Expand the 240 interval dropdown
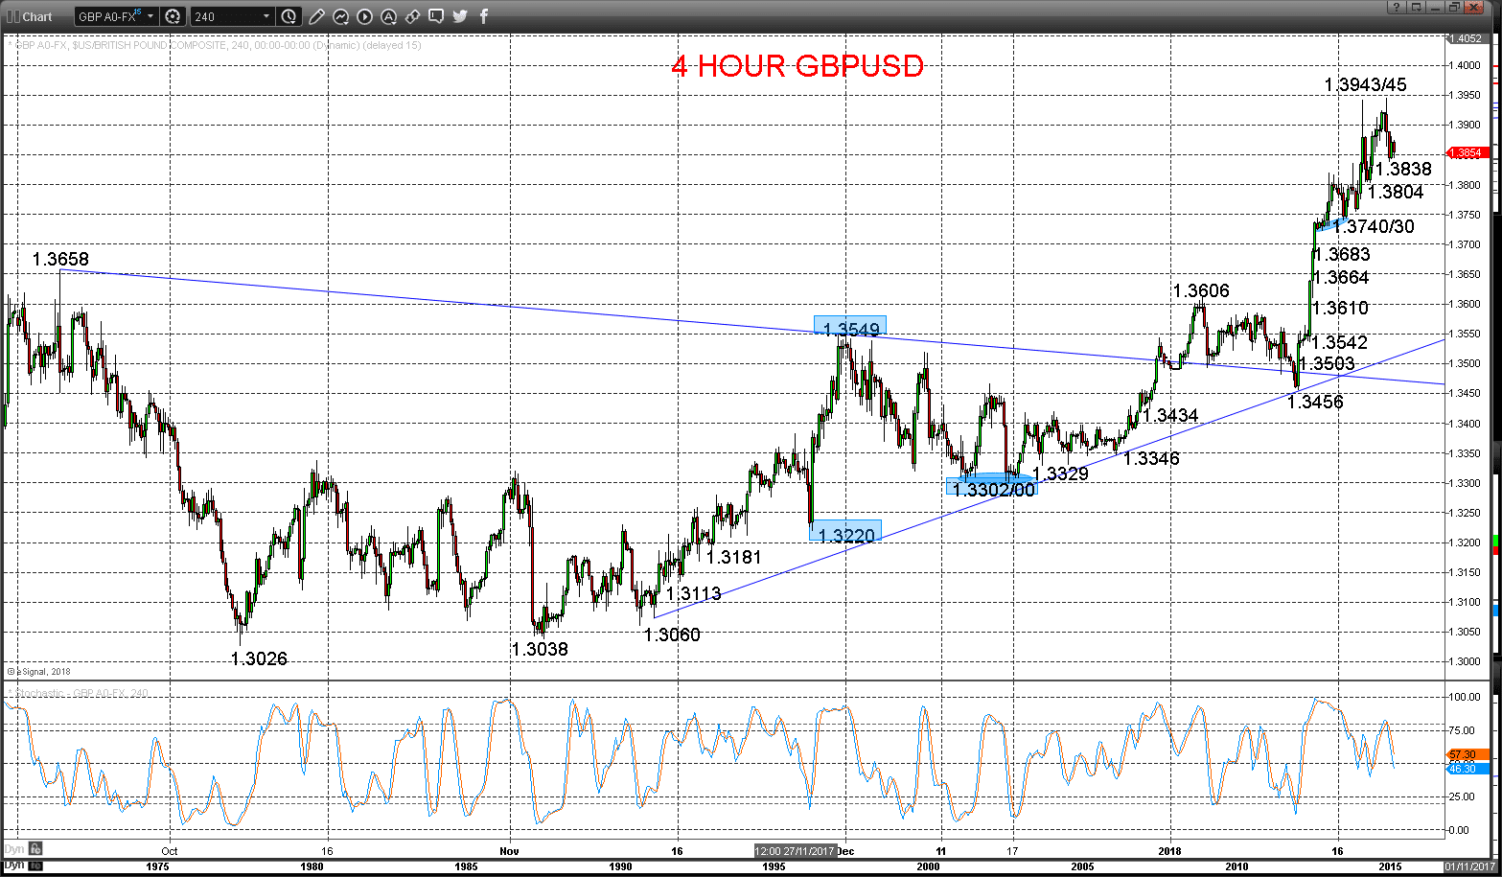The width and height of the screenshot is (1502, 877). click(266, 16)
